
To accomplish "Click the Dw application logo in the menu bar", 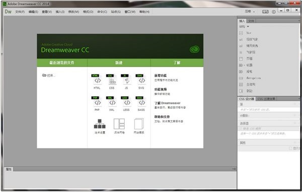I will 8,12.
